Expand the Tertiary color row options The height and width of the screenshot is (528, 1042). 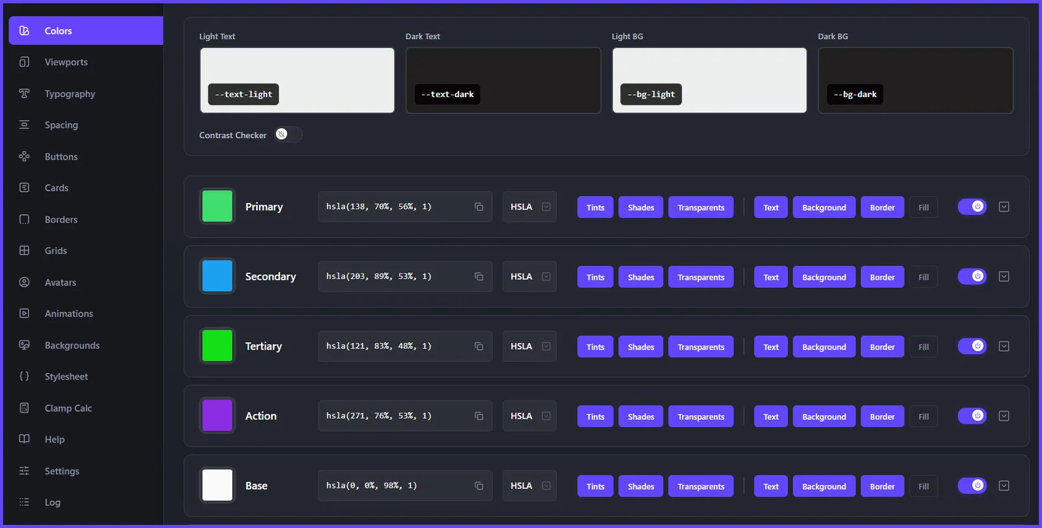coord(1004,346)
